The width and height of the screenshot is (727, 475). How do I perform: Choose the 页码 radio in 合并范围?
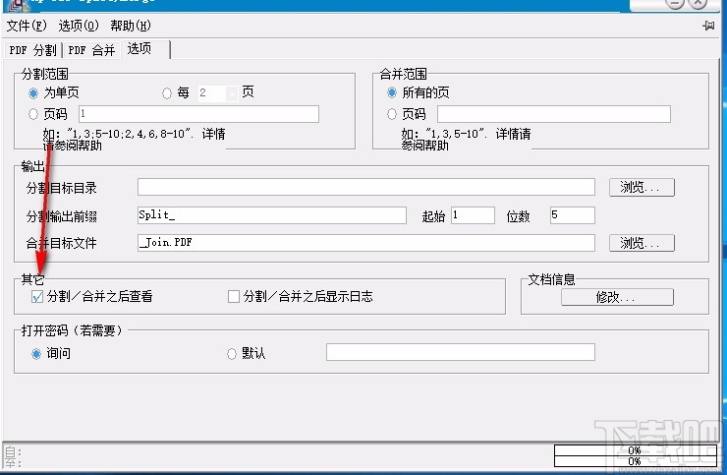pyautogui.click(x=392, y=114)
